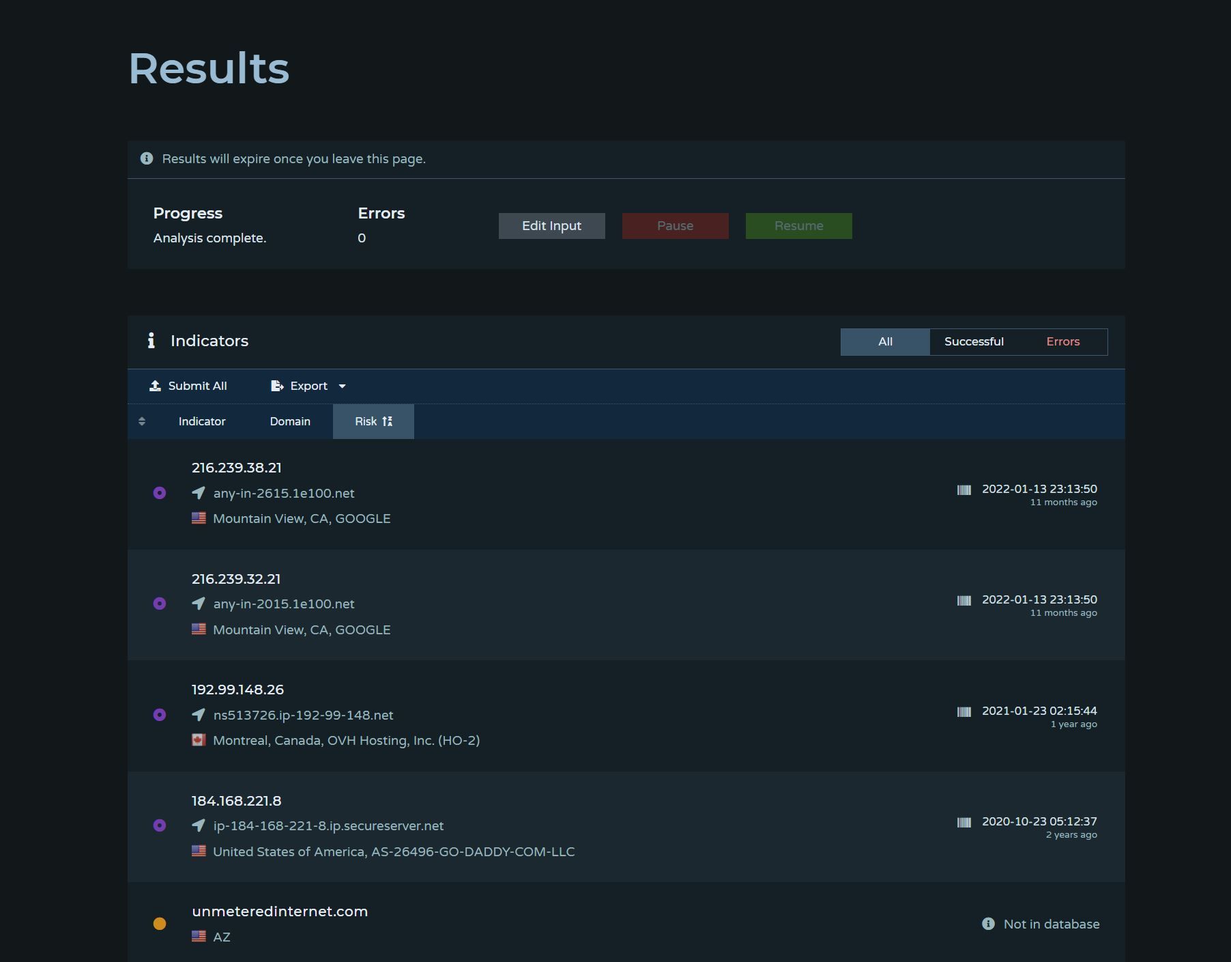This screenshot has height=962, width=1231.
Task: Open the Export dropdown arrow
Action: (x=343, y=386)
